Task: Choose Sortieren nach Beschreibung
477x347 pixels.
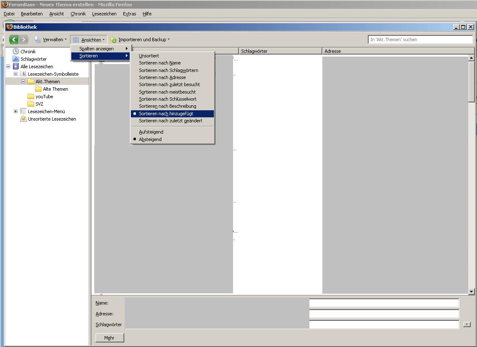Action: point(173,106)
